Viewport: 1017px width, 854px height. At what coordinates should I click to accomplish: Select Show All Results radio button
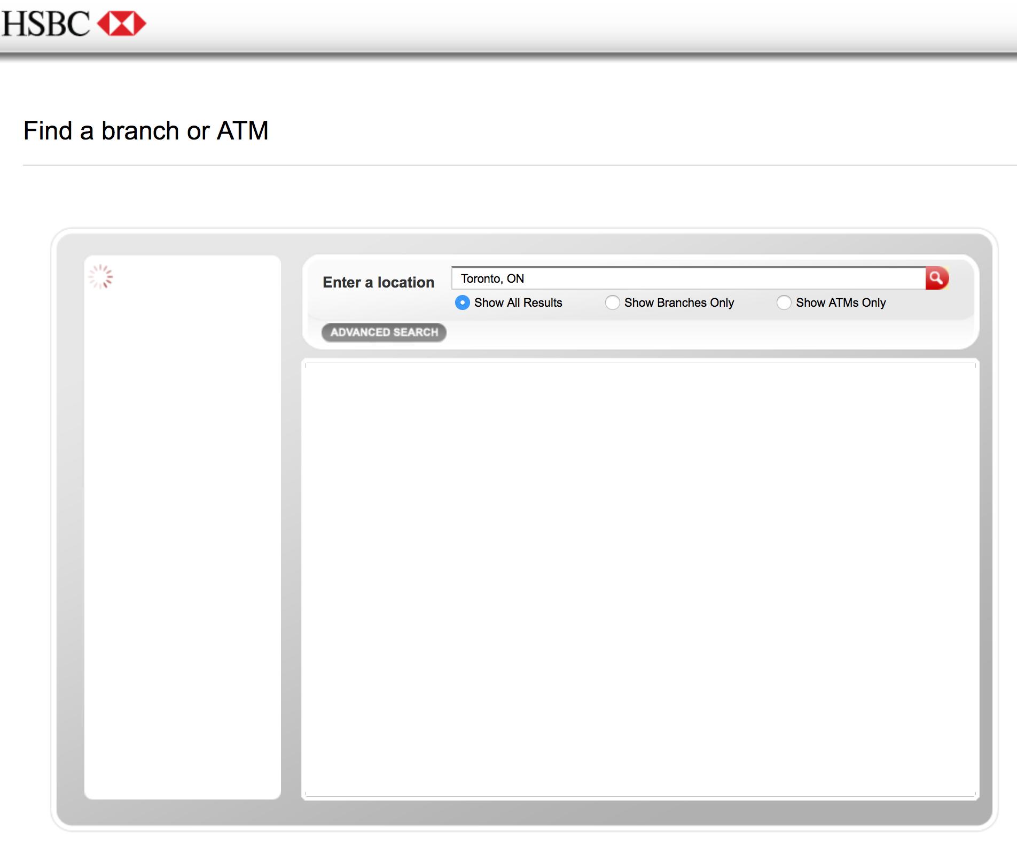pos(462,302)
